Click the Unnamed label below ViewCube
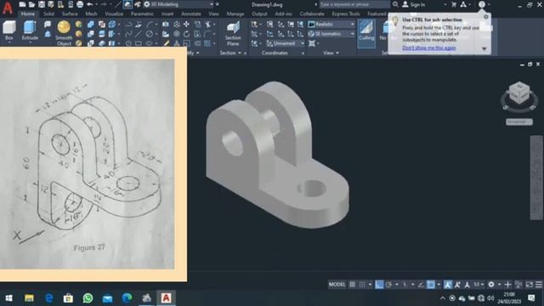The width and height of the screenshot is (544, 306). coord(519,122)
